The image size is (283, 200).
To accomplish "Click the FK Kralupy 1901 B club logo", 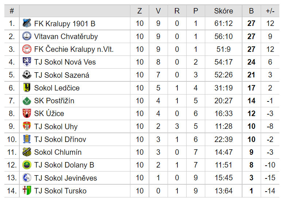I will click(27, 23).
